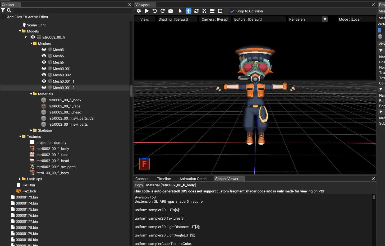
Task: Click the Copy shader code button
Action: pyautogui.click(x=139, y=185)
